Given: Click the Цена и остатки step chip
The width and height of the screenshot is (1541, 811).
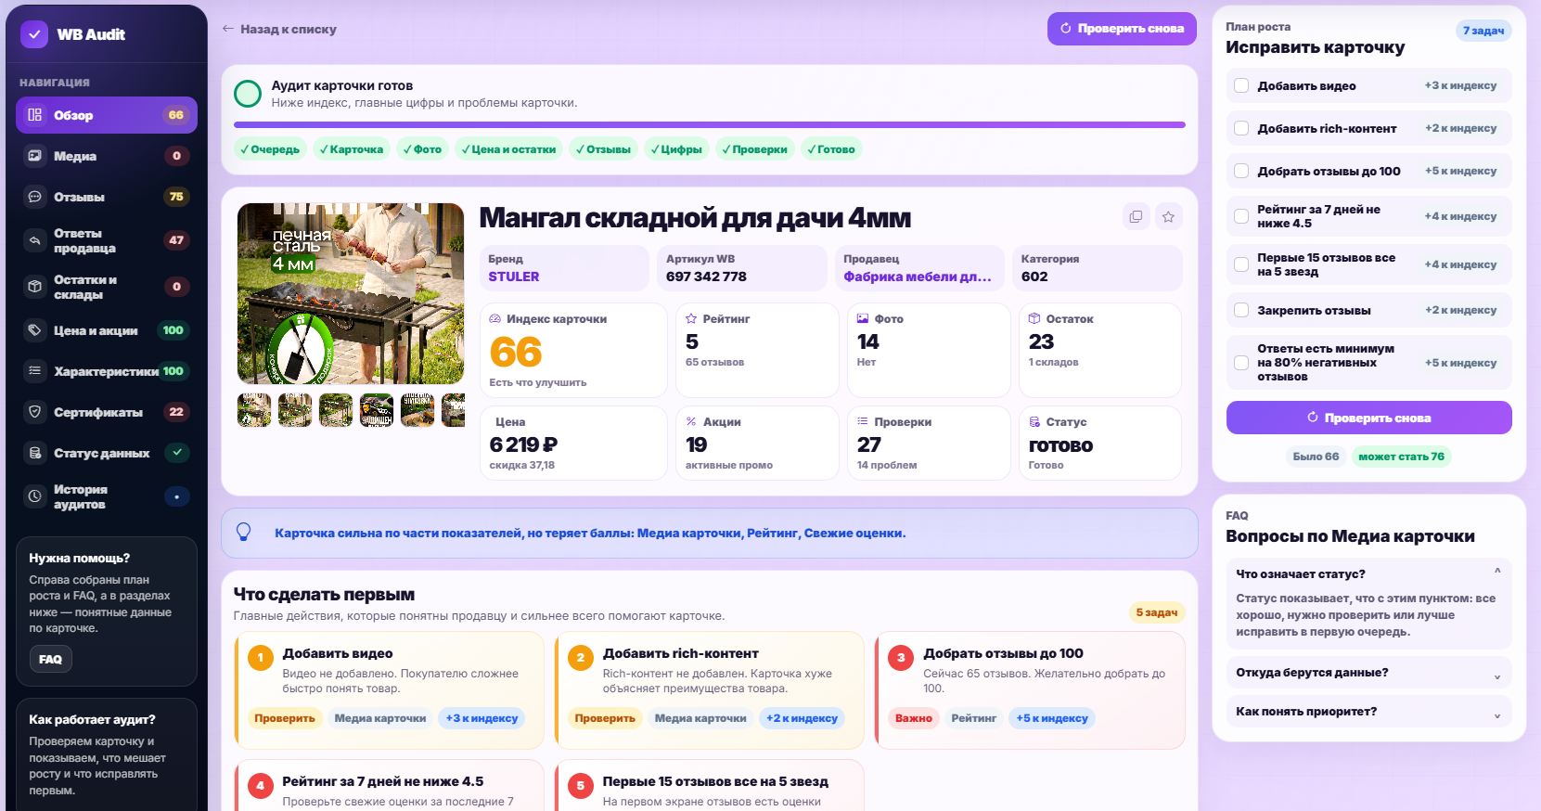Looking at the screenshot, I should [508, 149].
